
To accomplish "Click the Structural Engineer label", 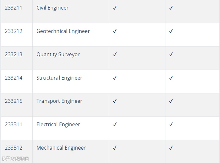I will [x=59, y=78].
